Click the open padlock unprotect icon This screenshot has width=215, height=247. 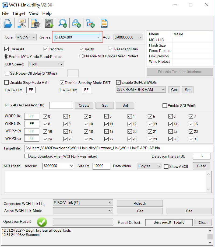[x=90, y=23]
